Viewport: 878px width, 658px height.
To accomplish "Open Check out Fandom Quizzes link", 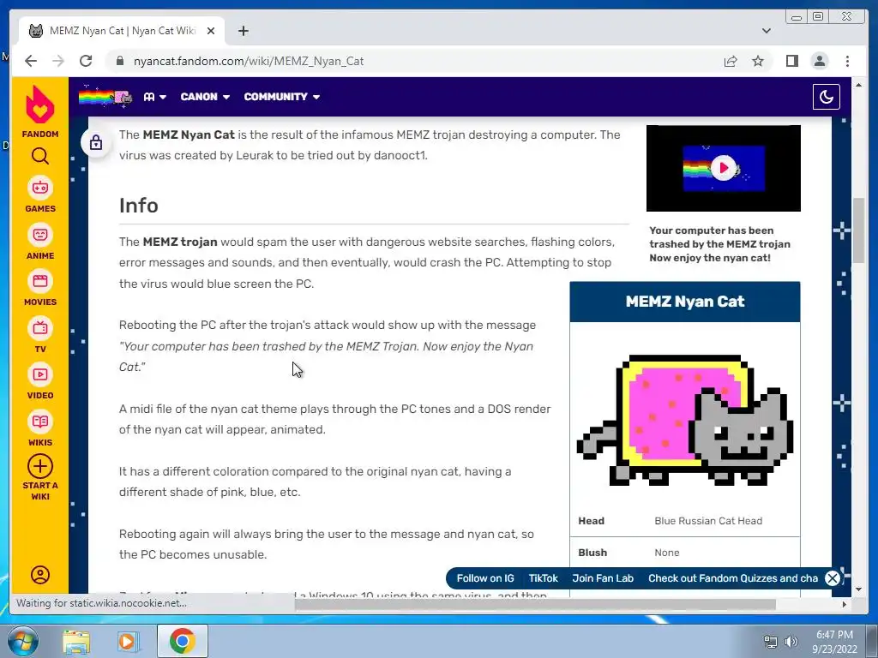I will click(733, 578).
